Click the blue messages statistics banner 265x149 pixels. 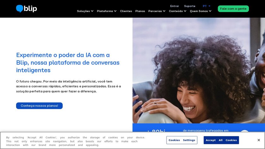(x=199, y=128)
